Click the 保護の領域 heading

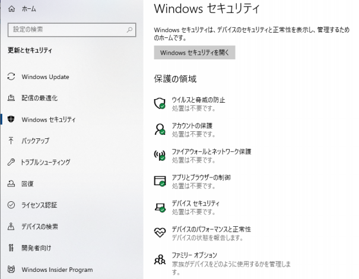click(x=175, y=79)
